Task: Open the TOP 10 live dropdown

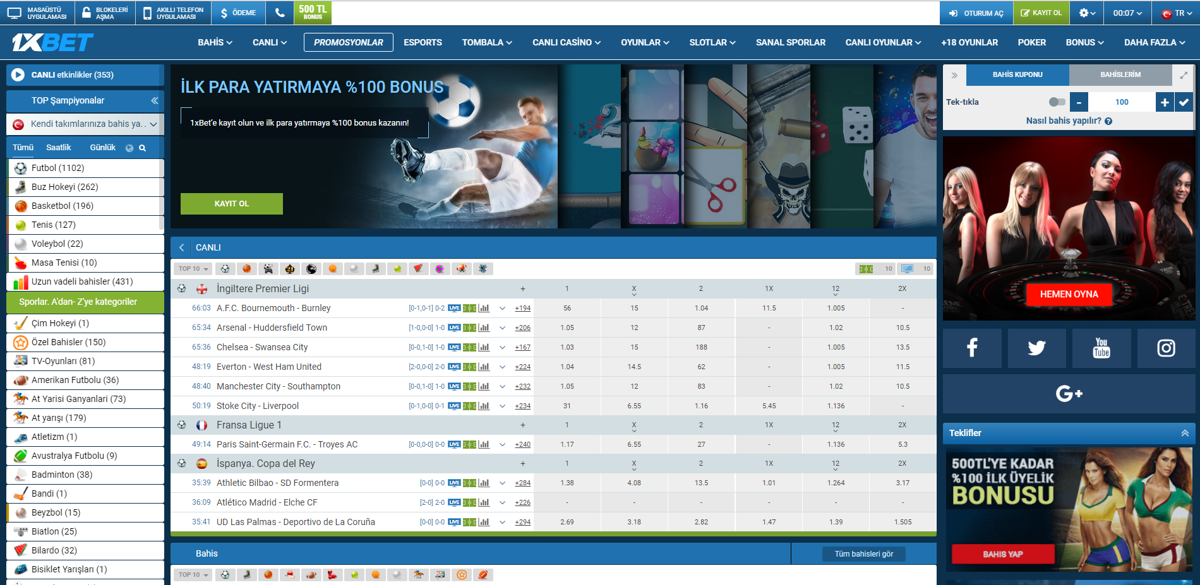Action: coord(193,269)
